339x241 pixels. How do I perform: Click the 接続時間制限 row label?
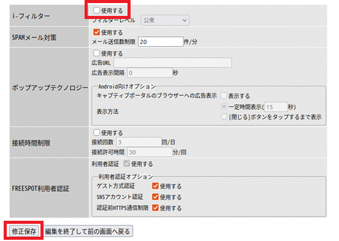(x=31, y=143)
